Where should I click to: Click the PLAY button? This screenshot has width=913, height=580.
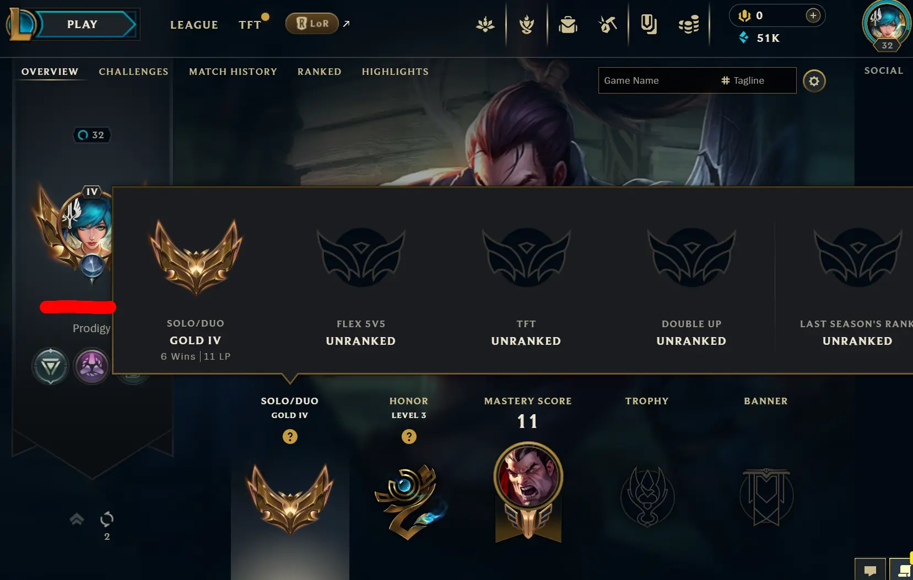(82, 24)
